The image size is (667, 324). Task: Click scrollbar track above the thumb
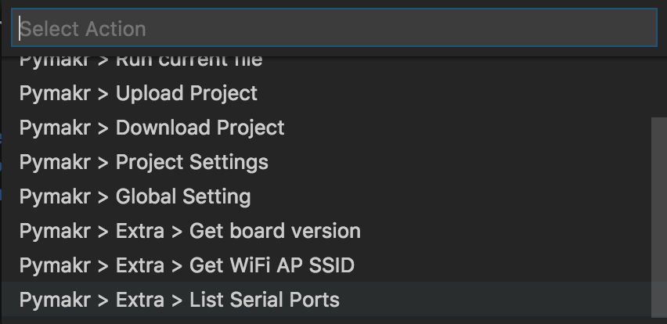(658, 86)
